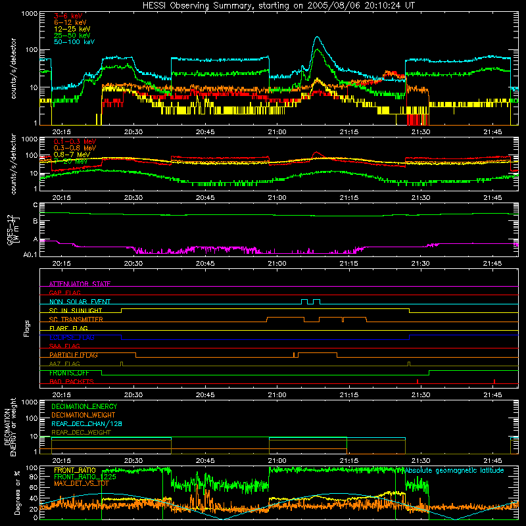Select the GAP_FLAG label
526x526 pixels.
[64, 293]
